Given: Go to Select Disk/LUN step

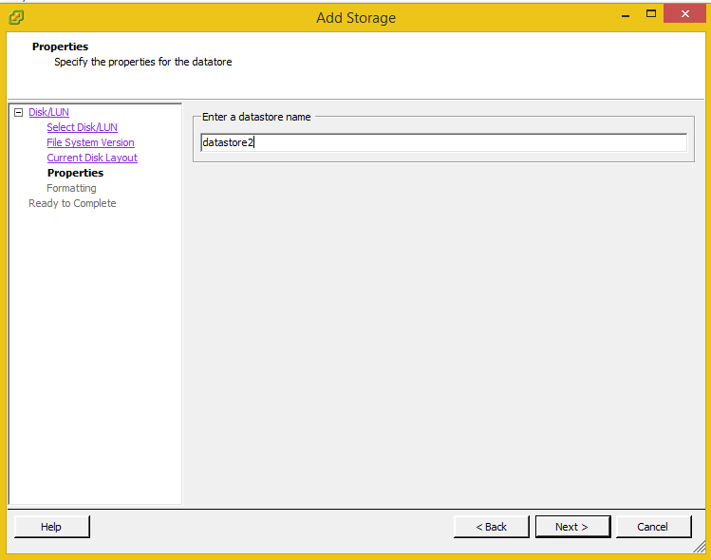Looking at the screenshot, I should click(82, 127).
